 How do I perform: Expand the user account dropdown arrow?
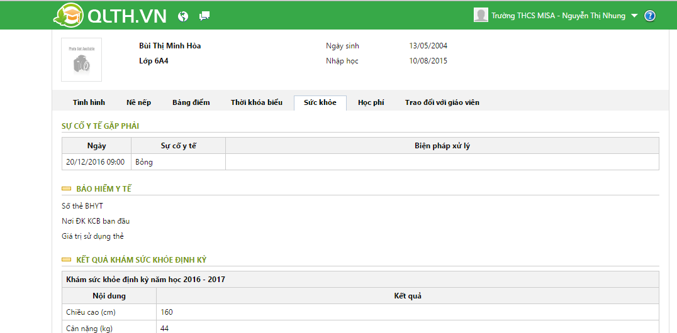[634, 16]
